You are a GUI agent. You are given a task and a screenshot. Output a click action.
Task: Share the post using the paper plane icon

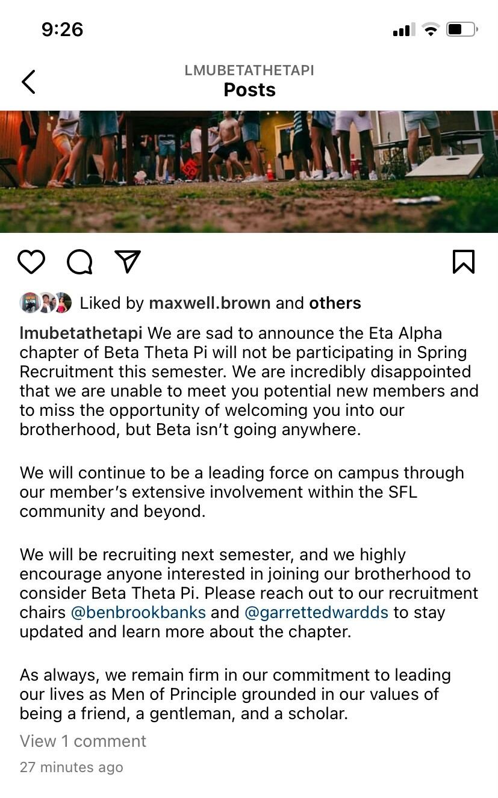point(128,262)
